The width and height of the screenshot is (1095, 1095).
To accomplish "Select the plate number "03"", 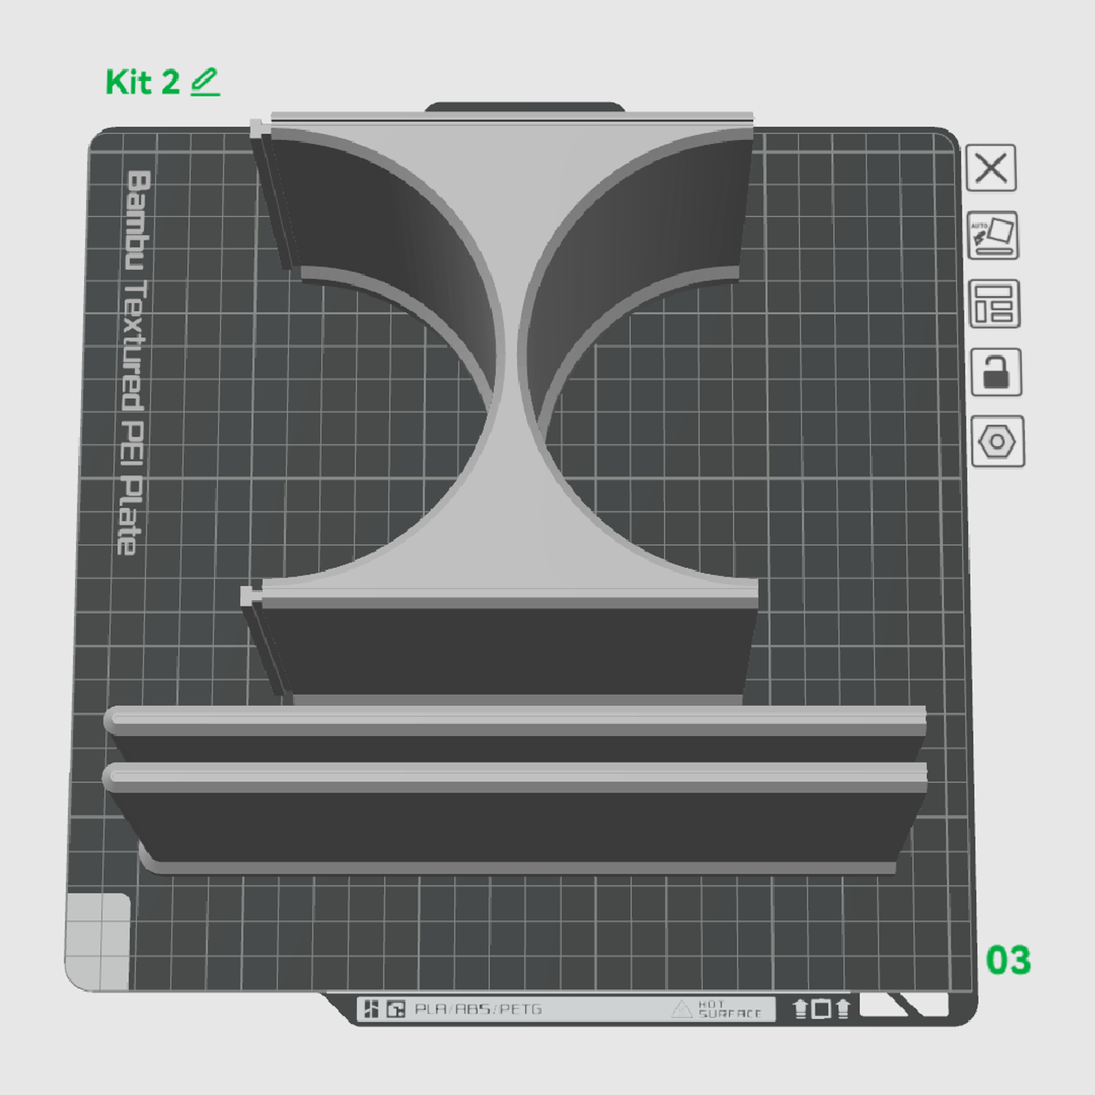I will pos(1008,960).
